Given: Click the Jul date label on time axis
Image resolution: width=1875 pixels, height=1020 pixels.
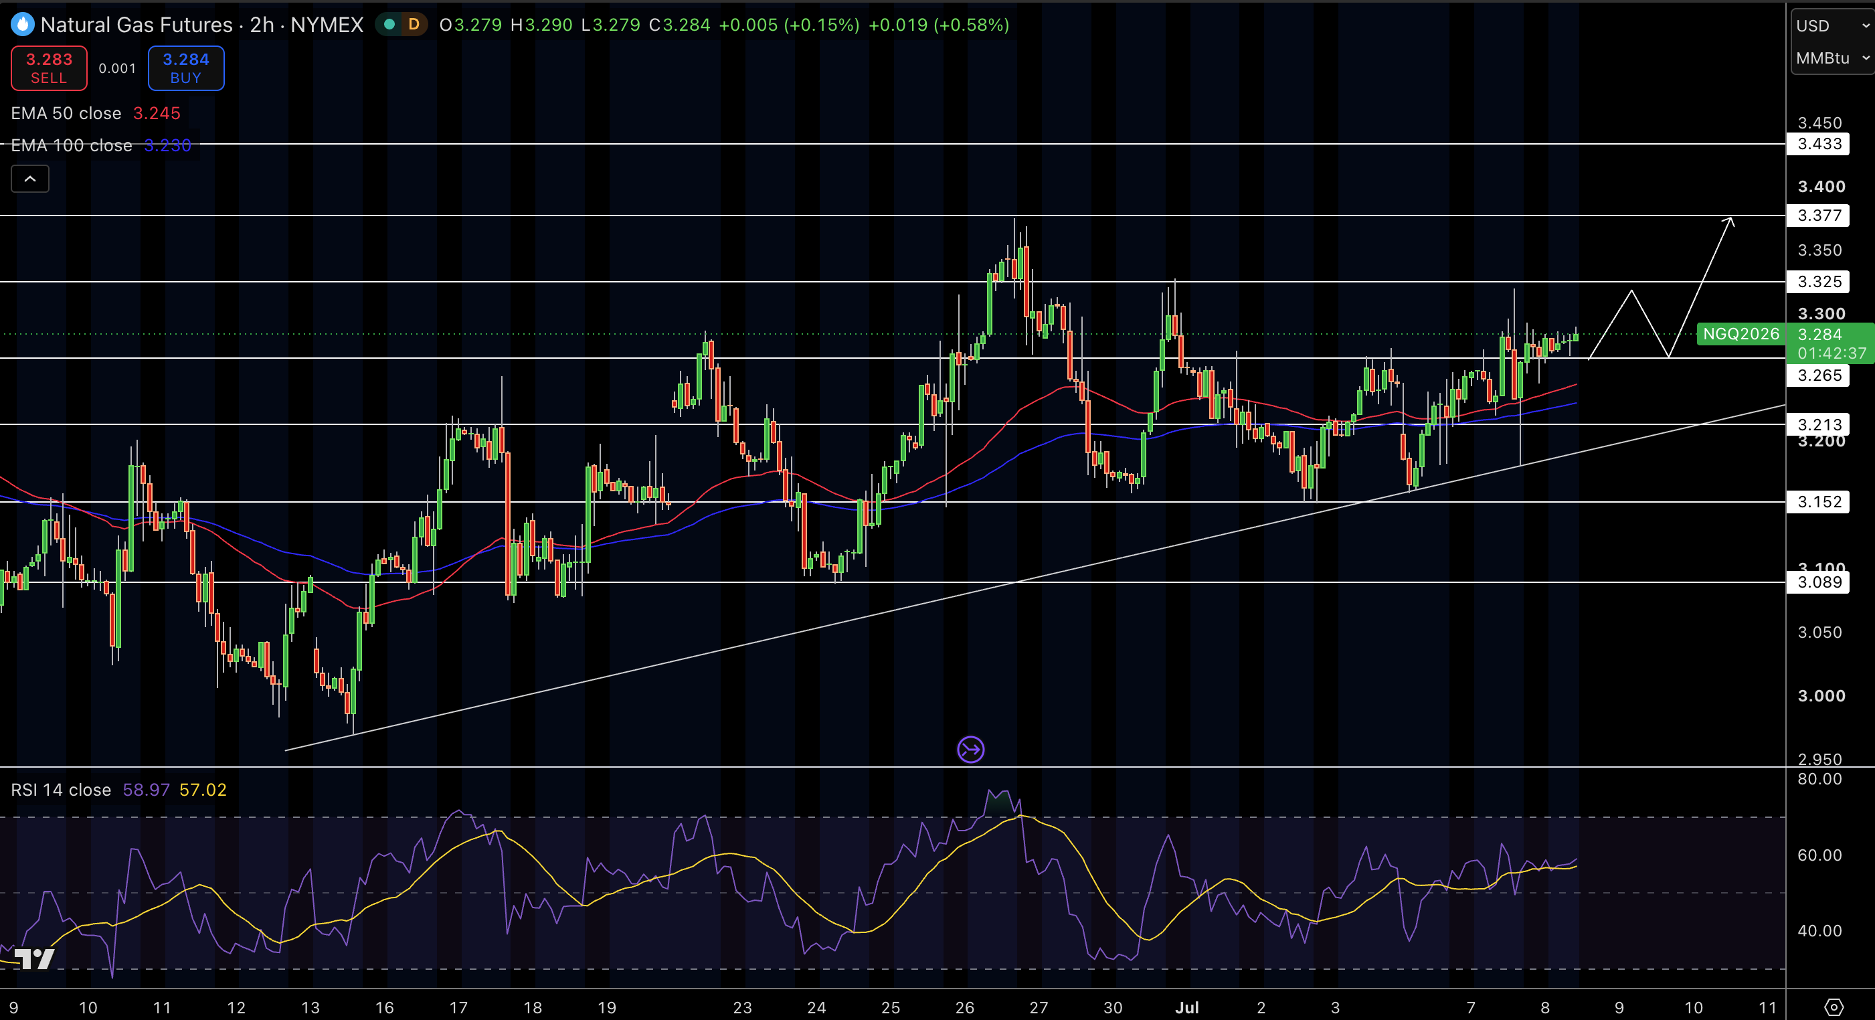Looking at the screenshot, I should coord(1187,1008).
